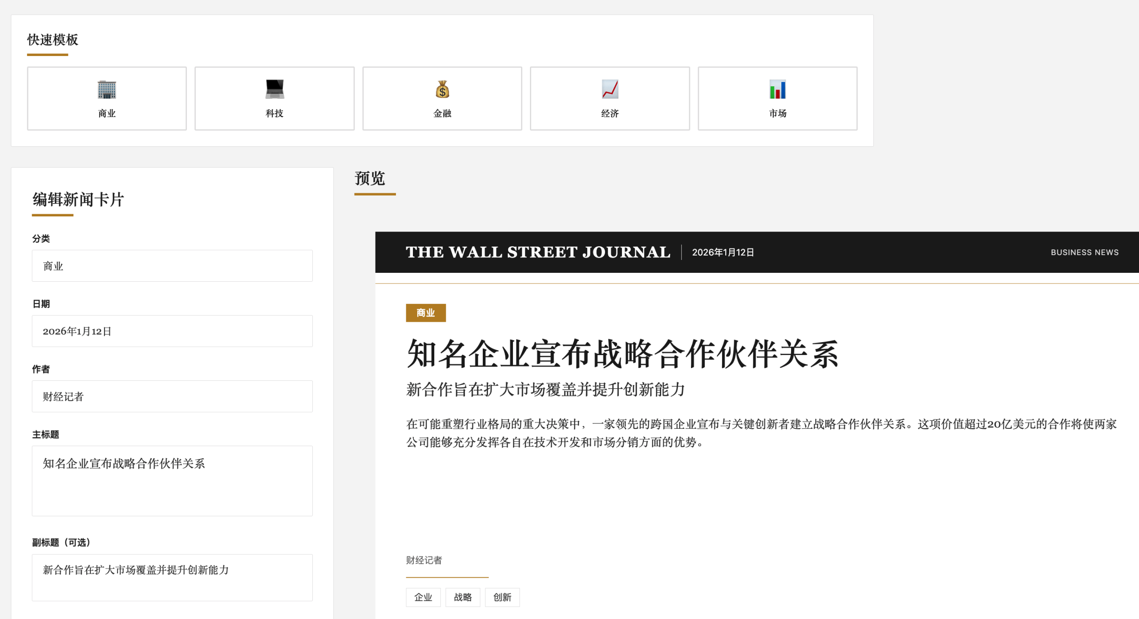1139x619 pixels.
Task: Click the BUSINESS NEWS label in header
Action: click(1084, 252)
